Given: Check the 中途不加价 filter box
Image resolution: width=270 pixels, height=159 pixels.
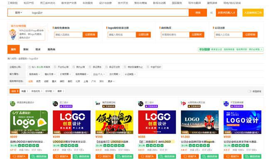Looking at the screenshot, I should [148, 67].
